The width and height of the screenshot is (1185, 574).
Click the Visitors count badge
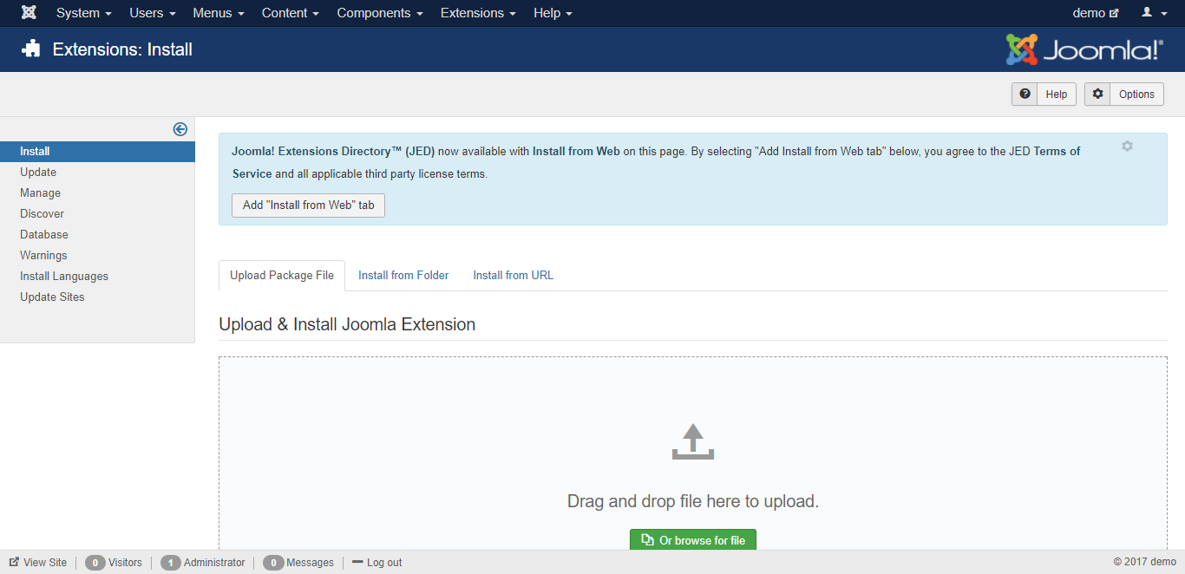(95, 563)
